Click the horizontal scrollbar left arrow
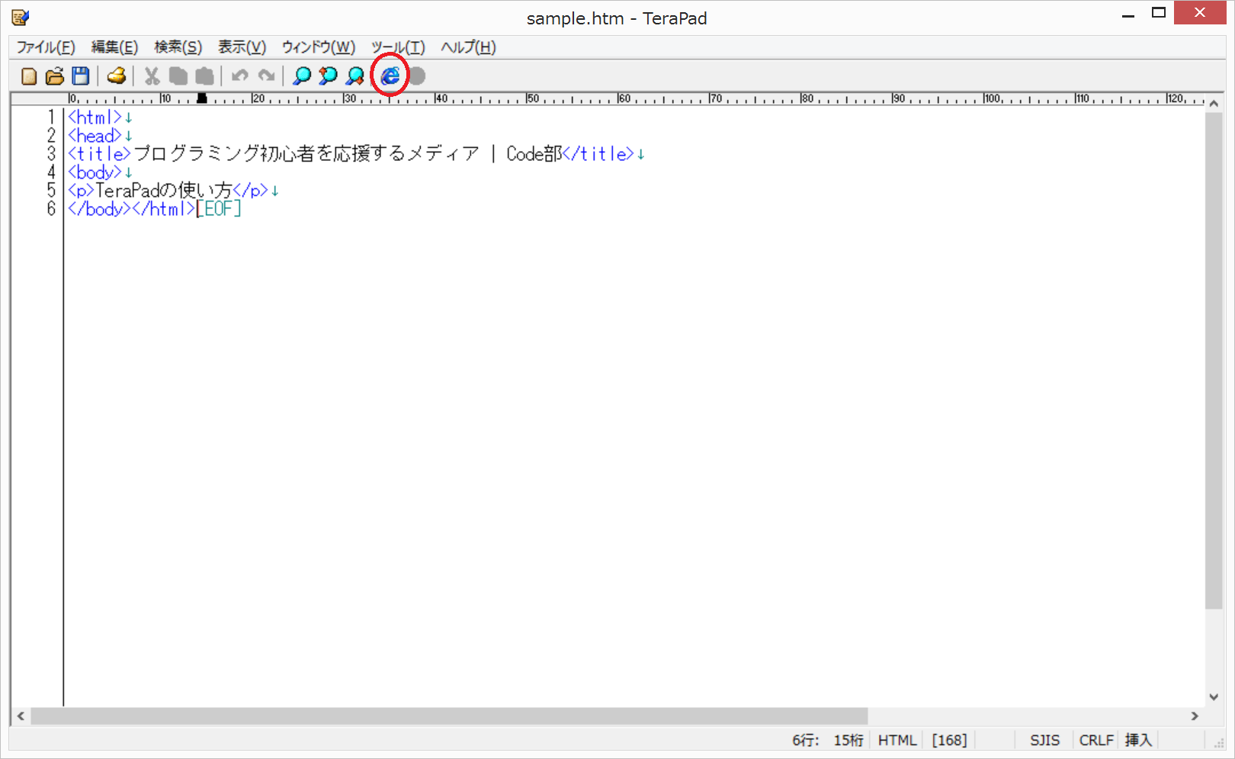 point(21,716)
